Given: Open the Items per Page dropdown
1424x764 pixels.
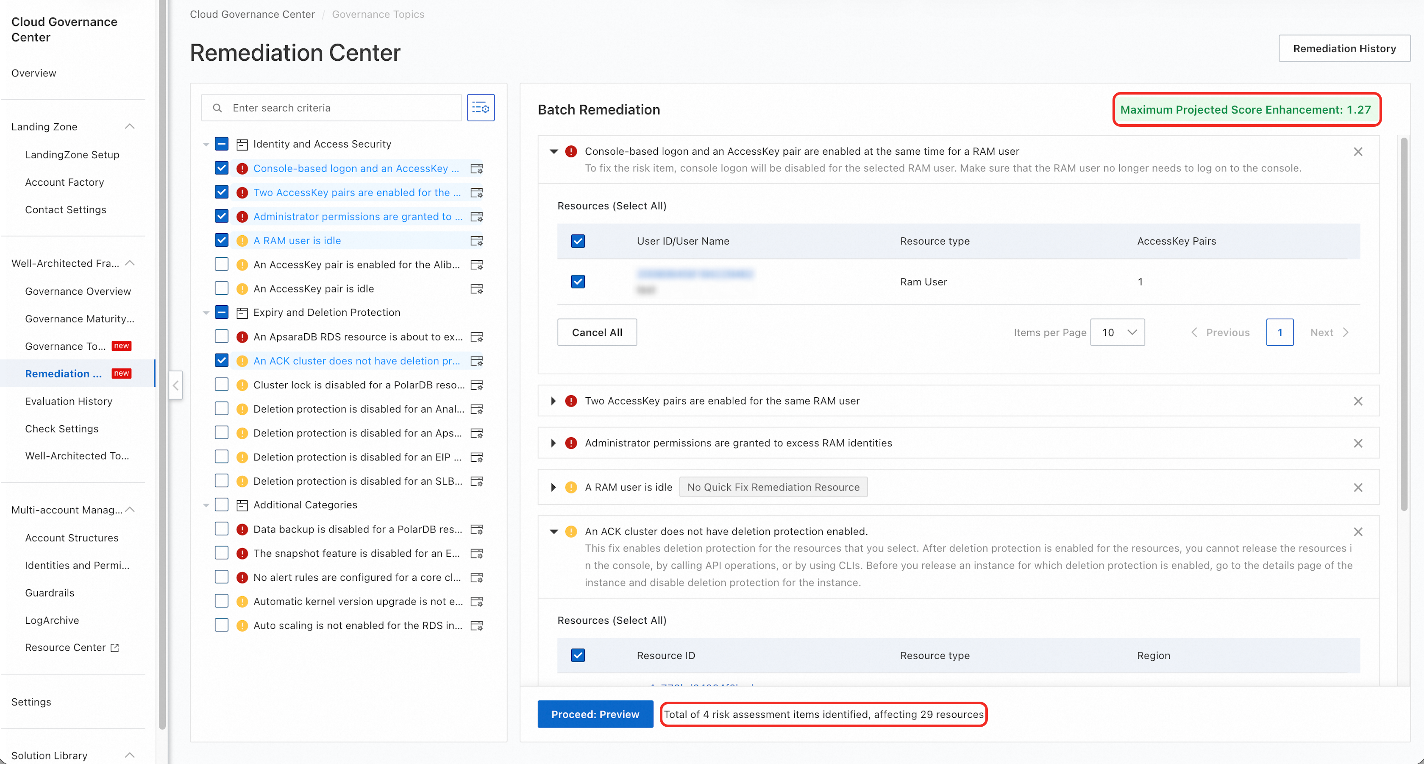Looking at the screenshot, I should pyautogui.click(x=1117, y=332).
